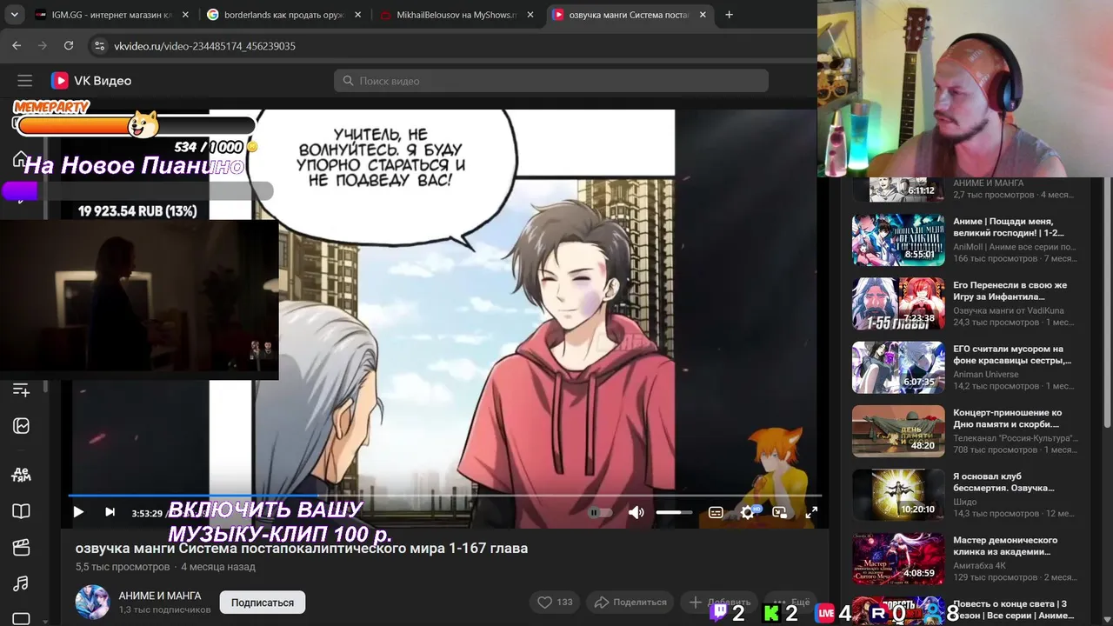Reload the current page

pyautogui.click(x=69, y=46)
